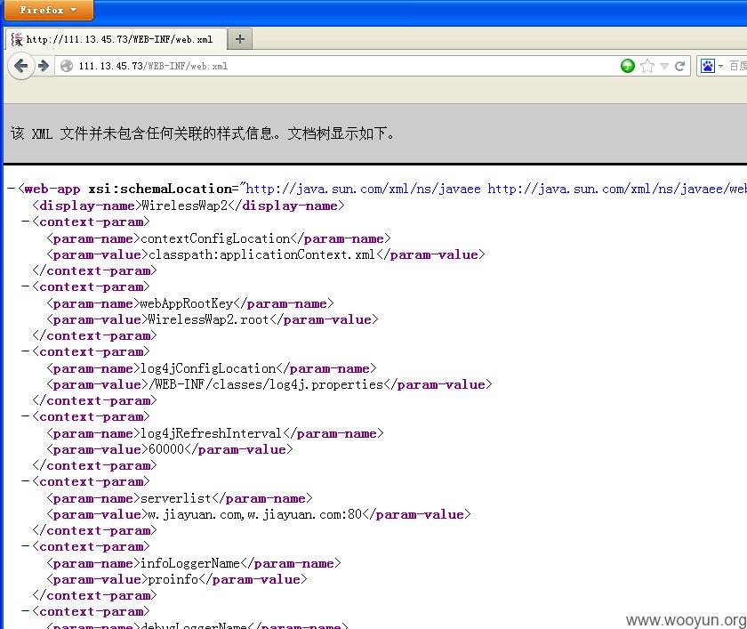Image resolution: width=747 pixels, height=629 pixels.
Task: Go forward to the next page
Action: [44, 66]
